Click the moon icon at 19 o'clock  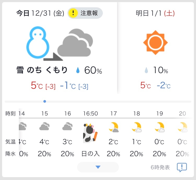pyautogui.click(x=160, y=127)
